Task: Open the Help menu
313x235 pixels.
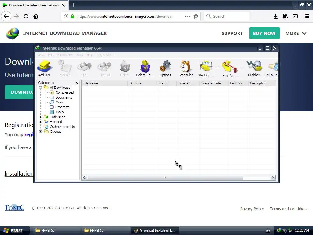Action: tap(90, 55)
